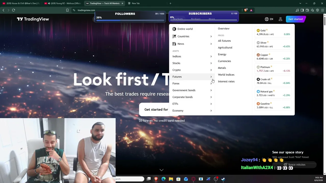Open the browser hamburger menu

coord(323,10)
